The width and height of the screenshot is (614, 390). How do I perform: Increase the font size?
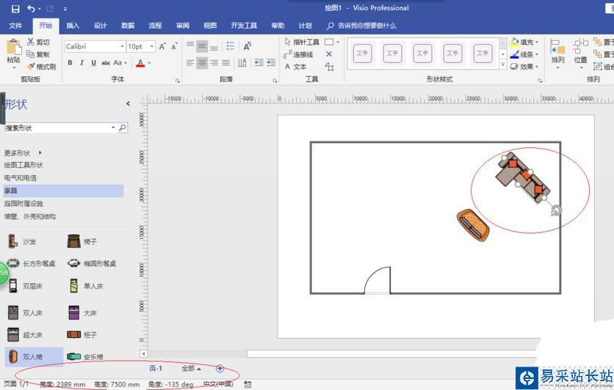coord(162,46)
